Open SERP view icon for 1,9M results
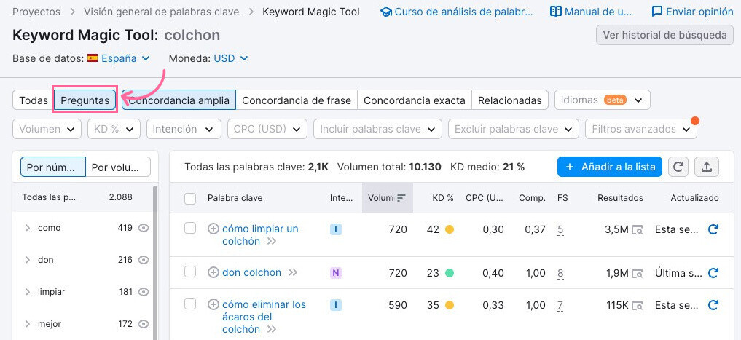The height and width of the screenshot is (340, 741). coord(638,273)
